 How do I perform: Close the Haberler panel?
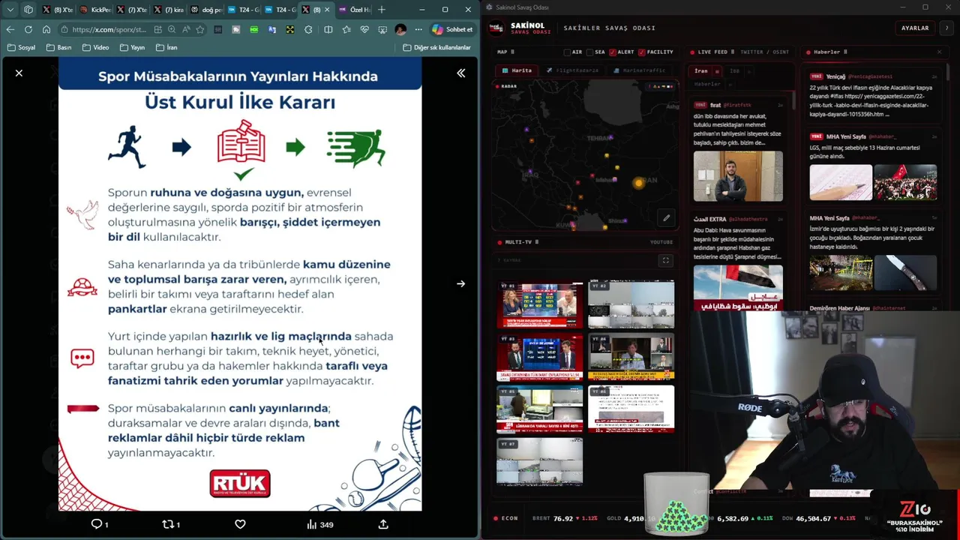pos(939,52)
